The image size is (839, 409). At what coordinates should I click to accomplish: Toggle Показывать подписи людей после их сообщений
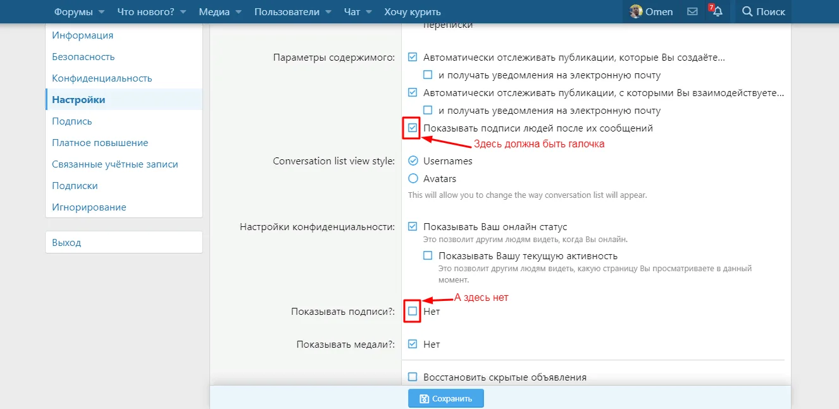pyautogui.click(x=413, y=128)
